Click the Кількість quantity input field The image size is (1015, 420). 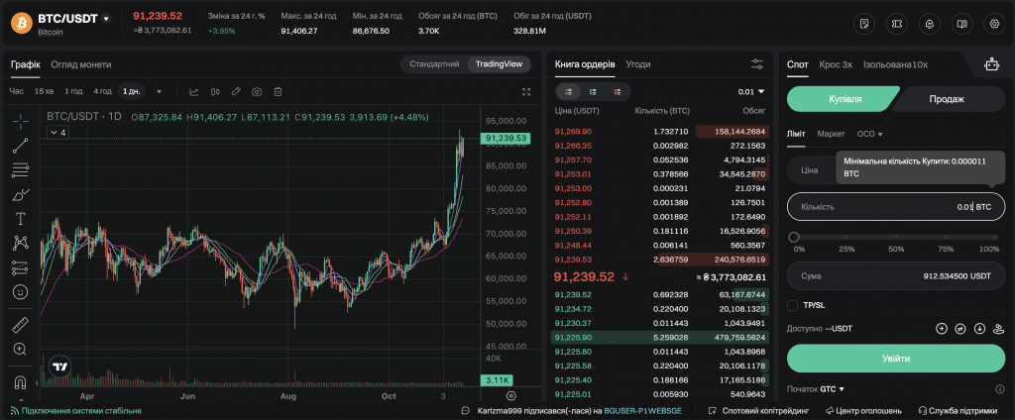(x=896, y=207)
